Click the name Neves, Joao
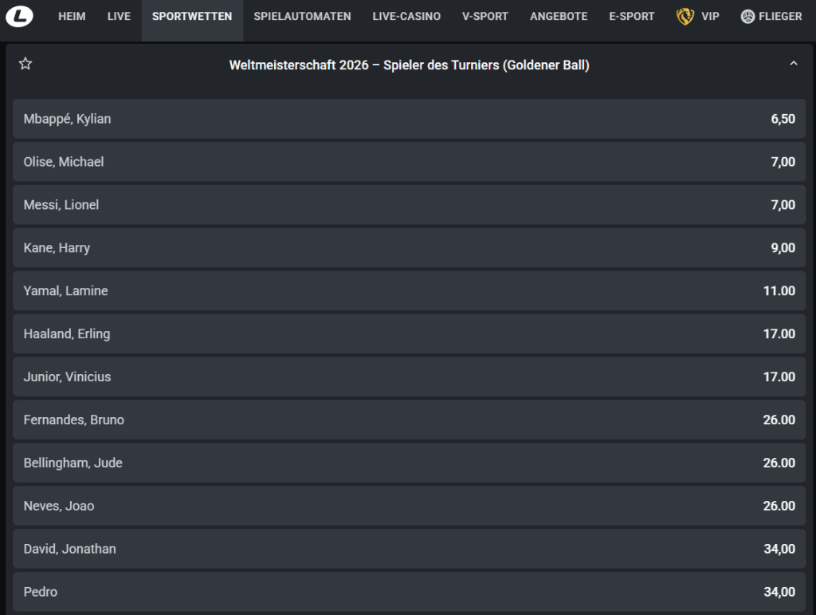 pyautogui.click(x=59, y=506)
